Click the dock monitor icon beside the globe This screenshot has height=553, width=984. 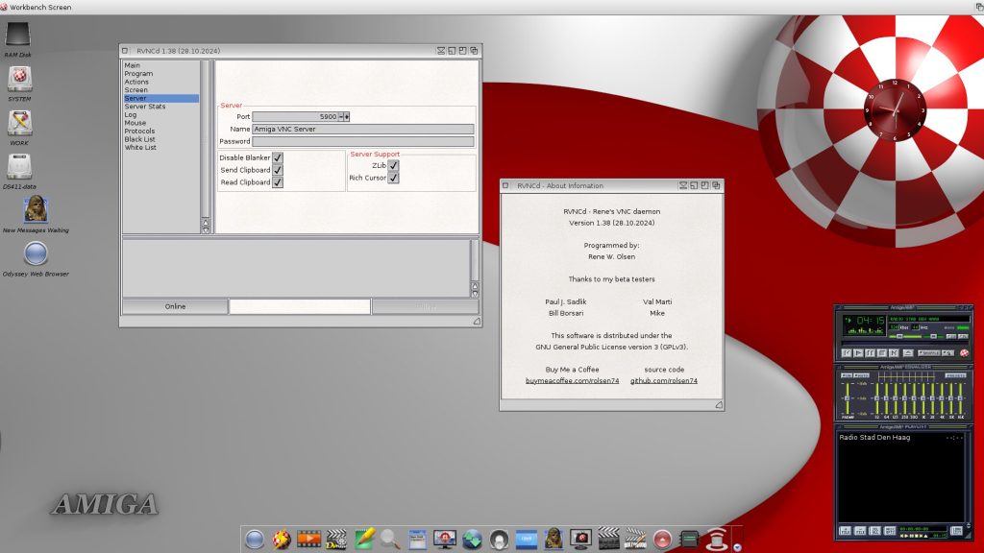445,540
